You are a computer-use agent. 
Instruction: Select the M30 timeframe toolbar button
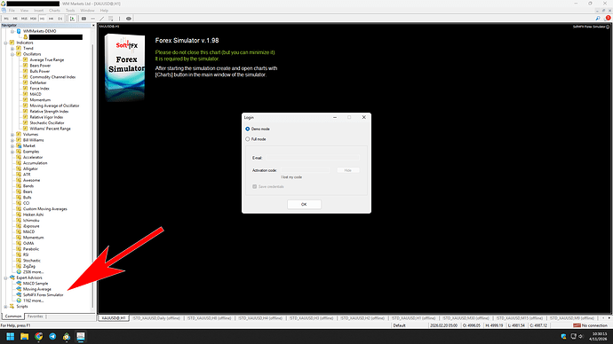33,19
